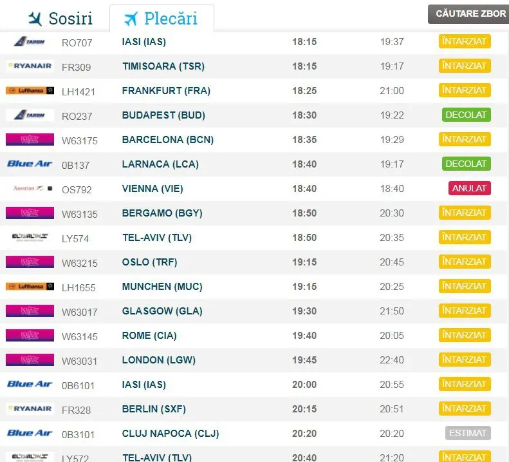Click the airplane landing icon beside Sosiri
The width and height of the screenshot is (509, 462).
(x=35, y=19)
